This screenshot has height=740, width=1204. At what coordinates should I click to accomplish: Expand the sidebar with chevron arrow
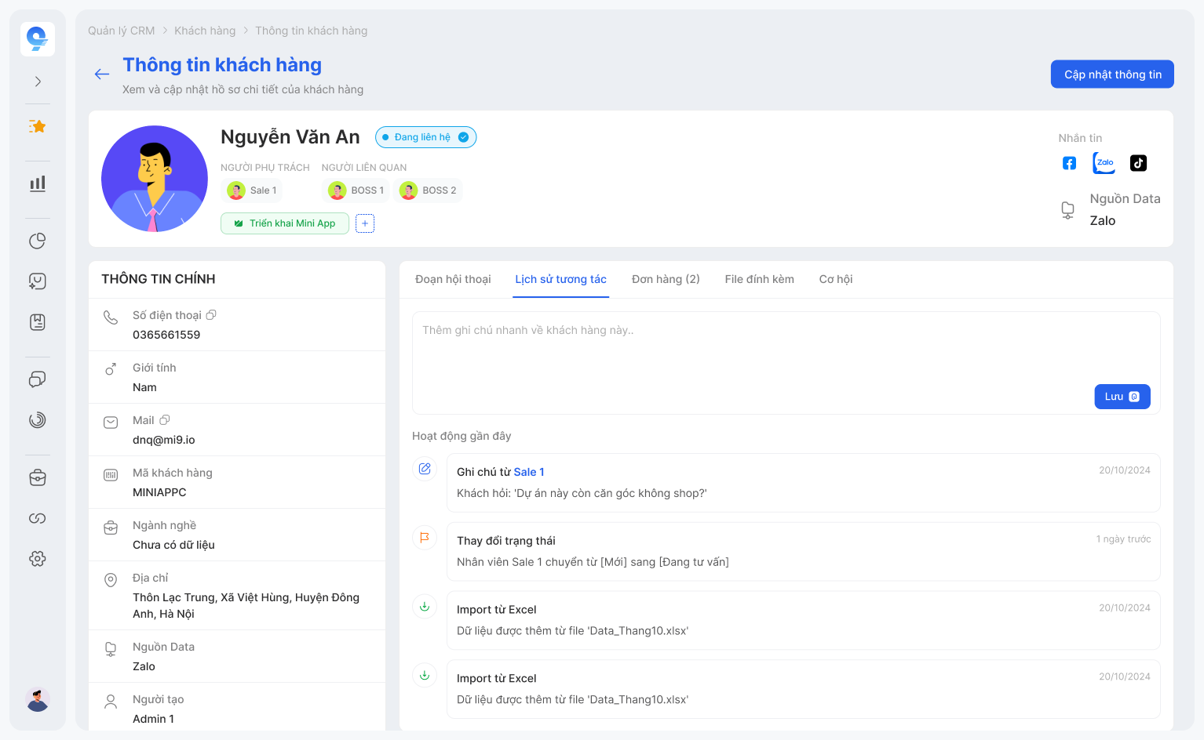(38, 82)
